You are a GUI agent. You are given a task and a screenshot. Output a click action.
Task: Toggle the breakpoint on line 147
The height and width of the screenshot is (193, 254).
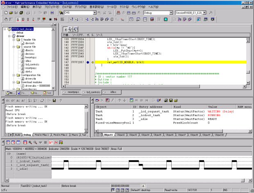(x=88, y=62)
